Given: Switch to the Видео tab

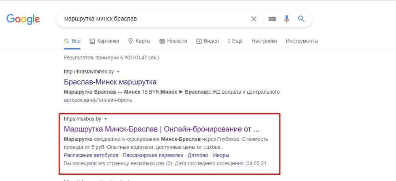Looking at the screenshot, I should coord(207,41).
